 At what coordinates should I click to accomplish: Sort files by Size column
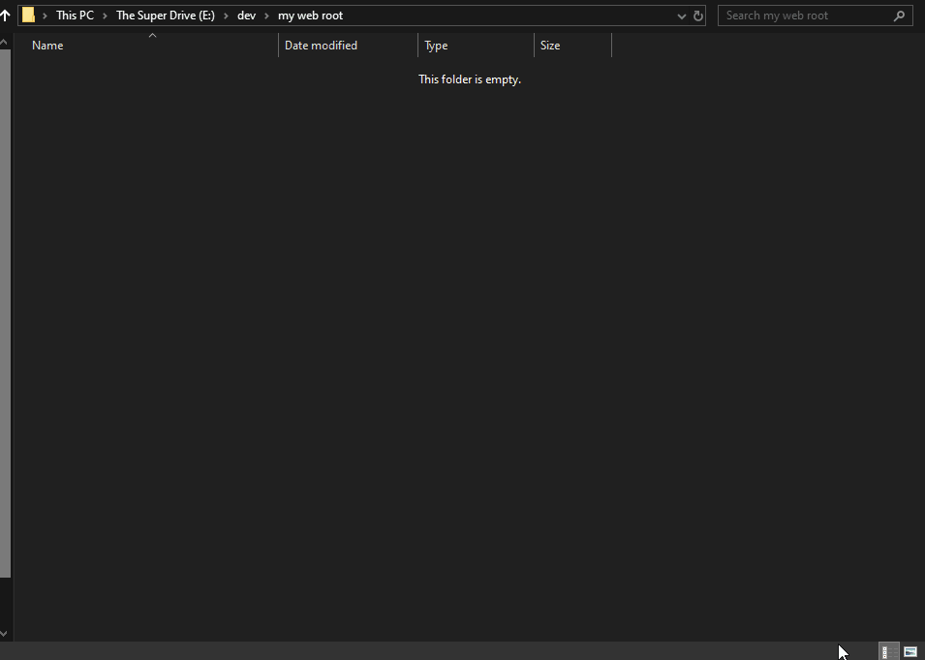click(572, 46)
